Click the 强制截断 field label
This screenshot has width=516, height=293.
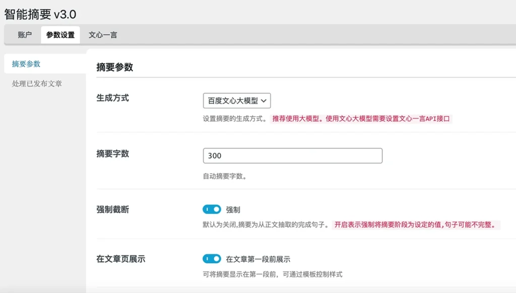112,209
